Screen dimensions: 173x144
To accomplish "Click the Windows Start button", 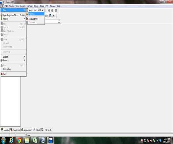I will [4, 140].
